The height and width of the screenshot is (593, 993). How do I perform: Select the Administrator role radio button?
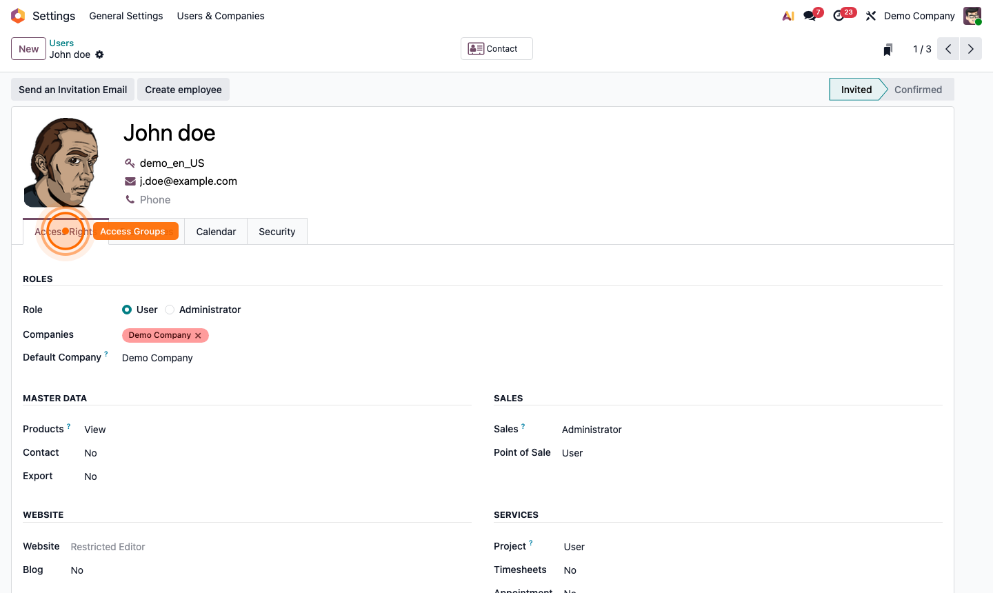point(170,310)
